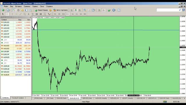The width and height of the screenshot is (186, 105).
Task: Toggle the Navigator folder-star icon
Action: click(x=22, y=10)
